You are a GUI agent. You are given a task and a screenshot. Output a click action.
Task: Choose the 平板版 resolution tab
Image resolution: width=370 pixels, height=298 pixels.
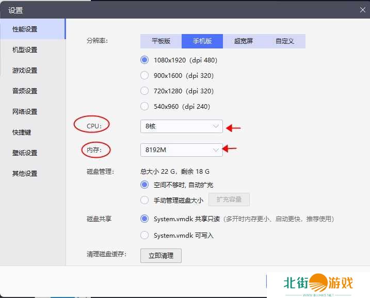coord(160,41)
